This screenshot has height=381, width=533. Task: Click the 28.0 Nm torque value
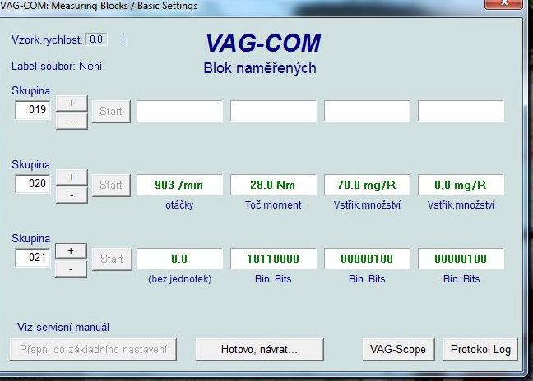click(x=273, y=185)
